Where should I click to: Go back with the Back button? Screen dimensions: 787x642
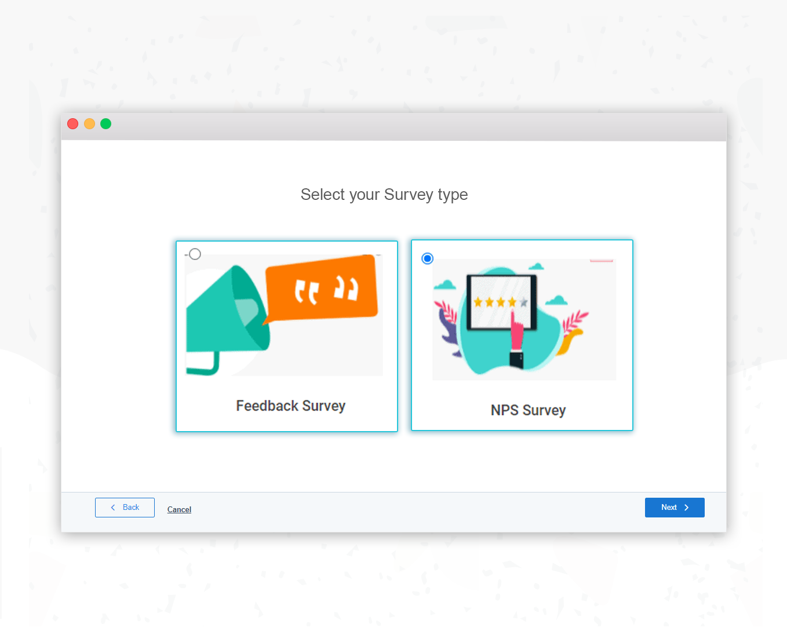(x=125, y=508)
